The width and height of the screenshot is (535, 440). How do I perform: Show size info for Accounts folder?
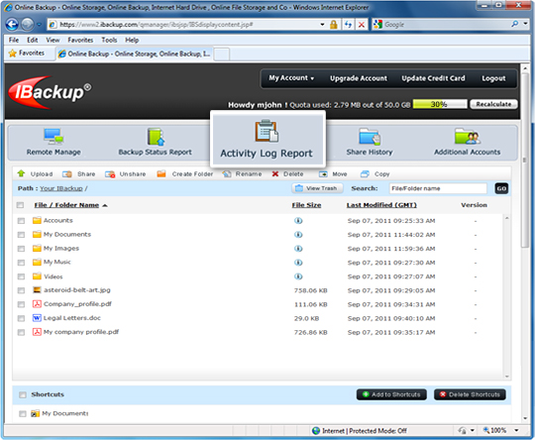[298, 221]
